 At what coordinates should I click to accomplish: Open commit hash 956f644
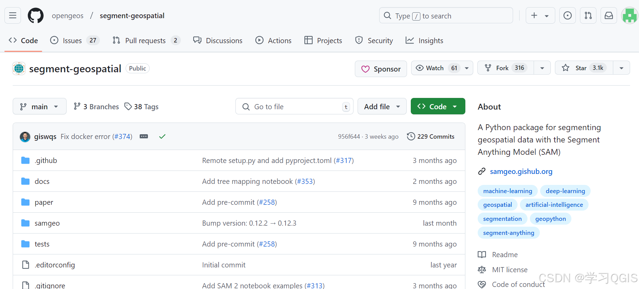349,137
